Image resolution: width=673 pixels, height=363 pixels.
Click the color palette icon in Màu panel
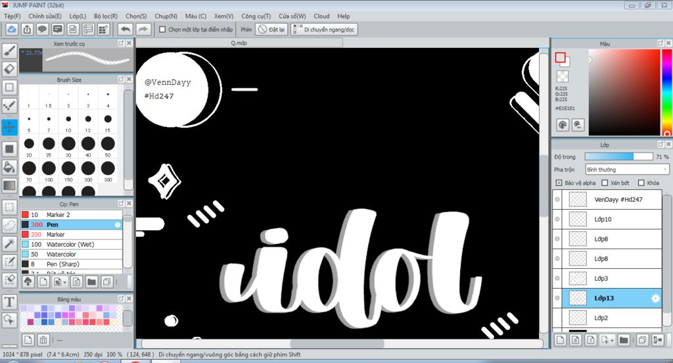coord(563,125)
